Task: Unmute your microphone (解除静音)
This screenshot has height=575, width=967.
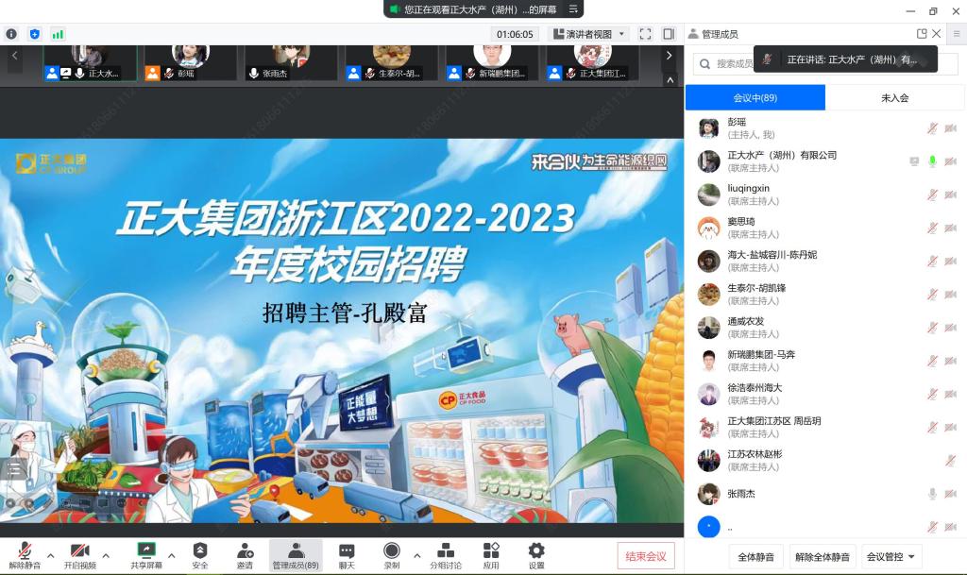Action: [x=25, y=554]
